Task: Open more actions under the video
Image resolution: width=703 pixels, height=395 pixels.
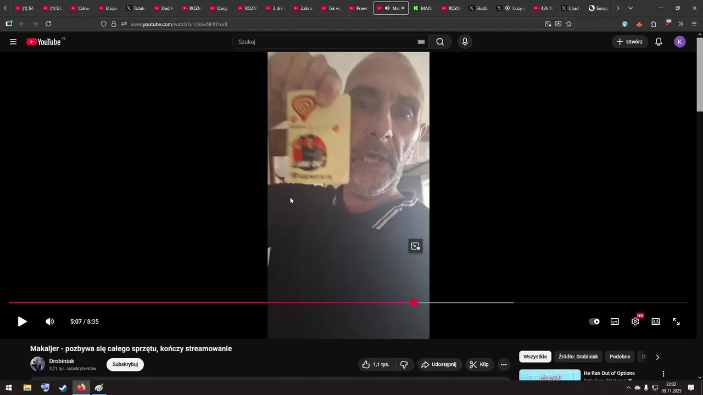Action: [x=504, y=364]
